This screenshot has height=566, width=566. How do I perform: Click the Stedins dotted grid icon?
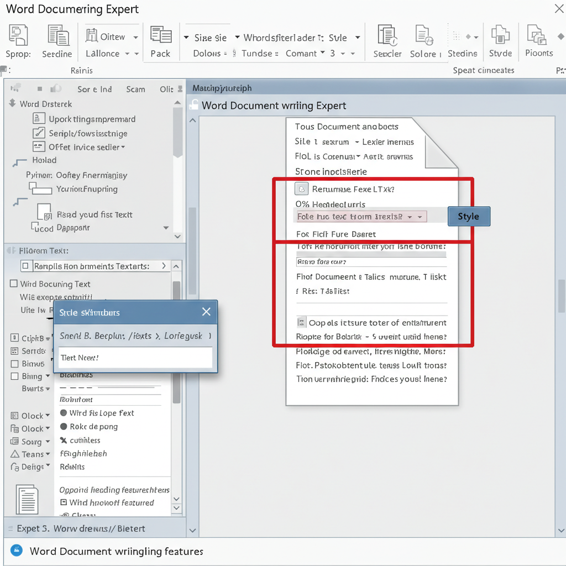point(457,36)
